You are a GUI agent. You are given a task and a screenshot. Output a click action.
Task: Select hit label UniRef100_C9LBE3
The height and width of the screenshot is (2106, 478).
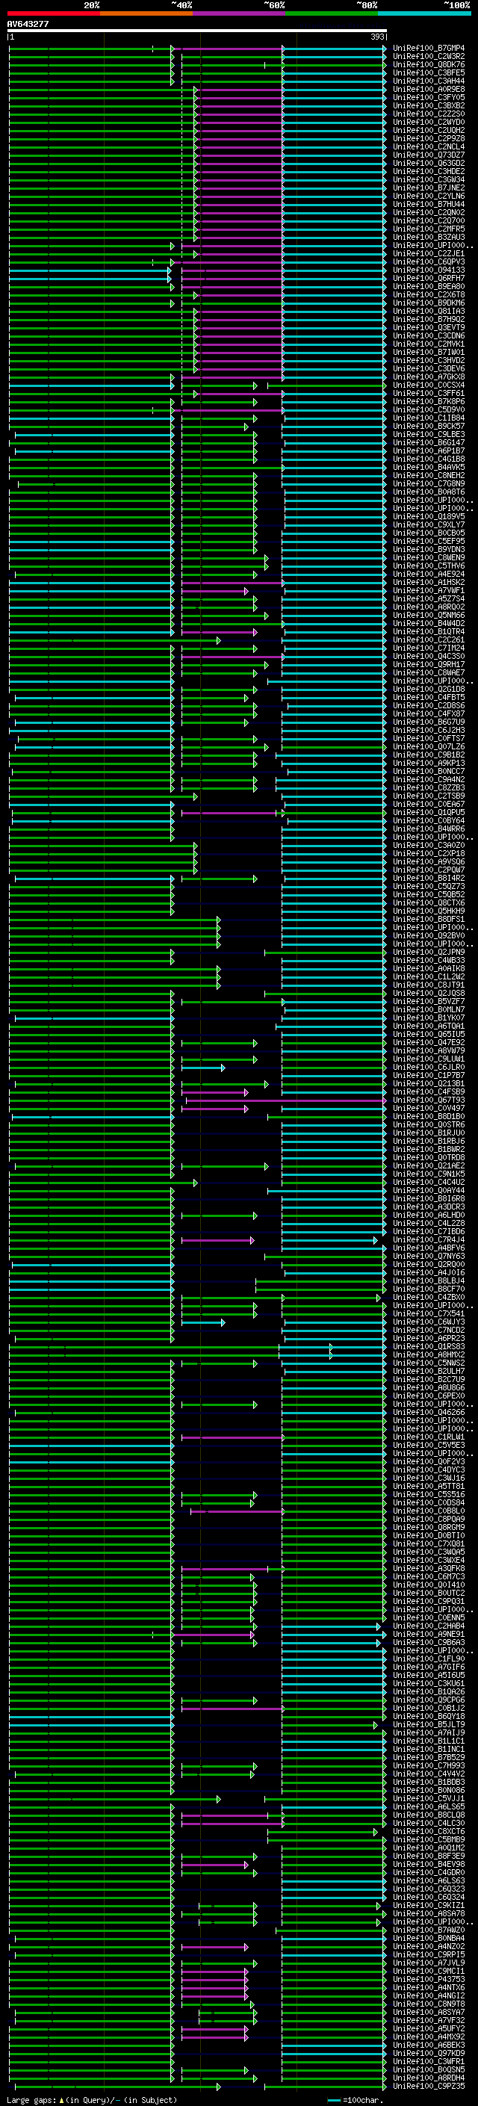click(x=429, y=434)
